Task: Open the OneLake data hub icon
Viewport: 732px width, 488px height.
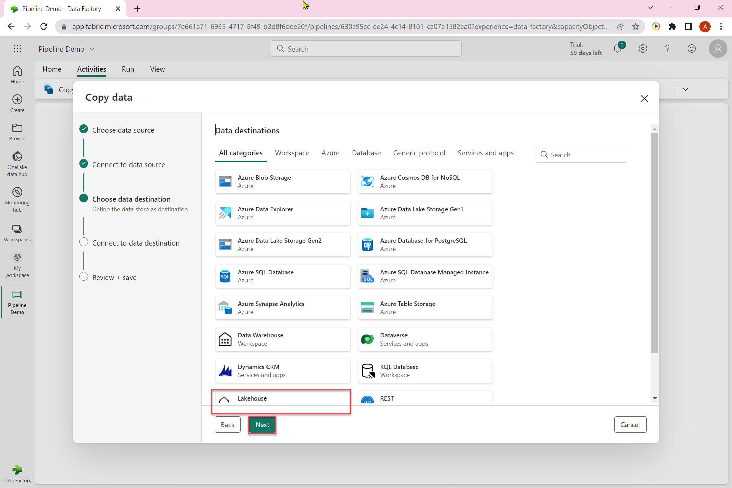Action: click(x=17, y=157)
